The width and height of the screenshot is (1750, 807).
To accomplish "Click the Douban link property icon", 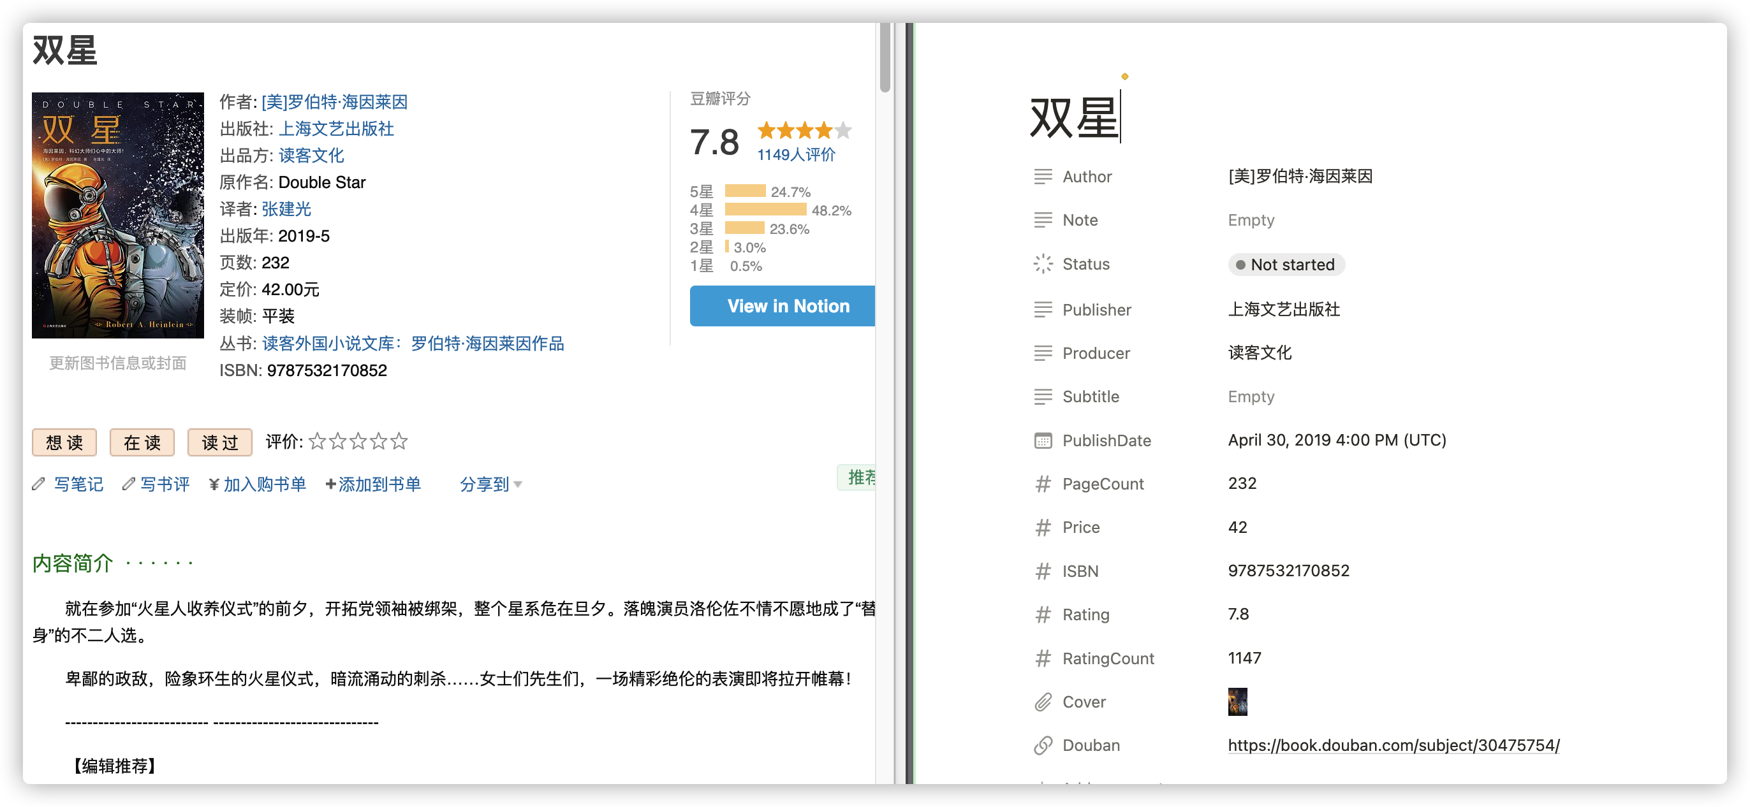I will pyautogui.click(x=1043, y=745).
